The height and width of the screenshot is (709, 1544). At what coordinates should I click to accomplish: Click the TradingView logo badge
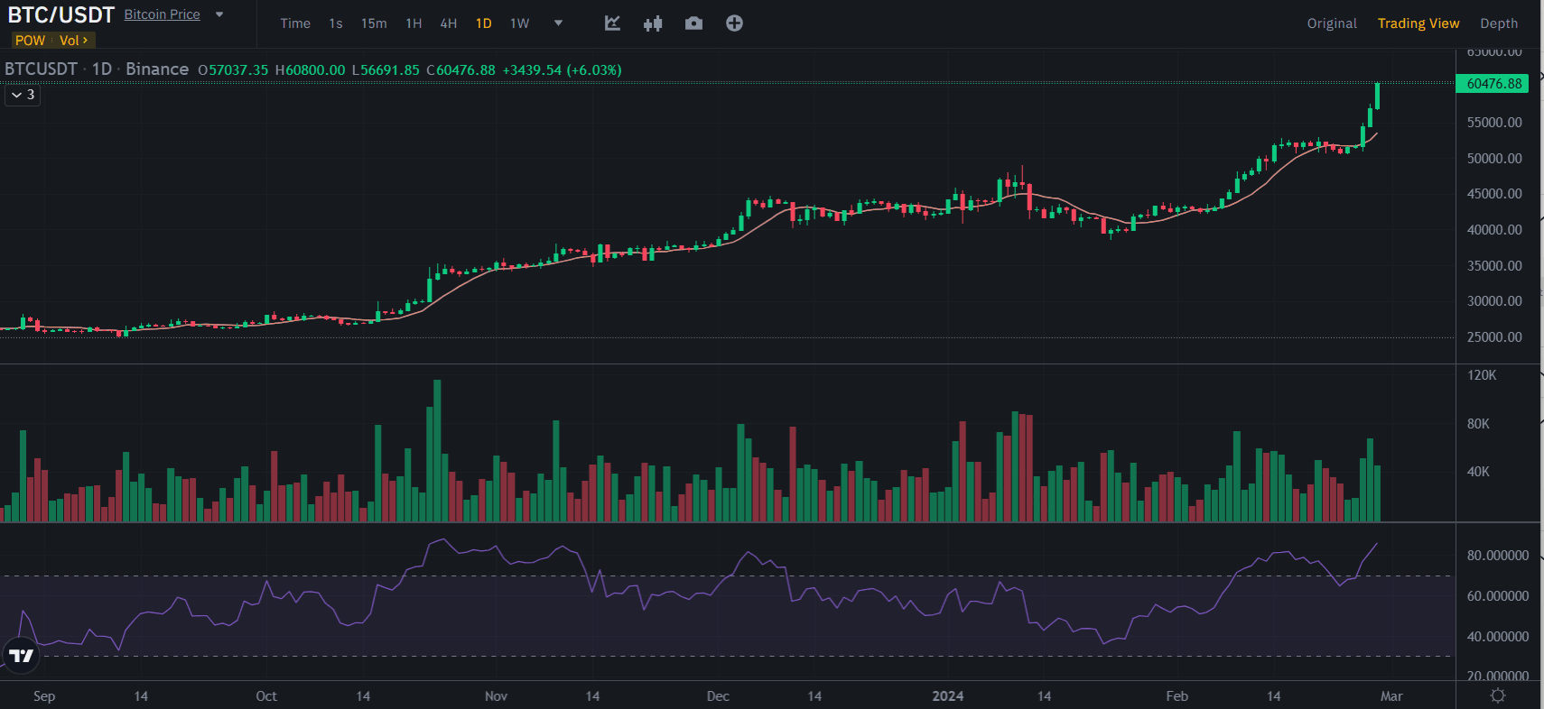tap(22, 655)
